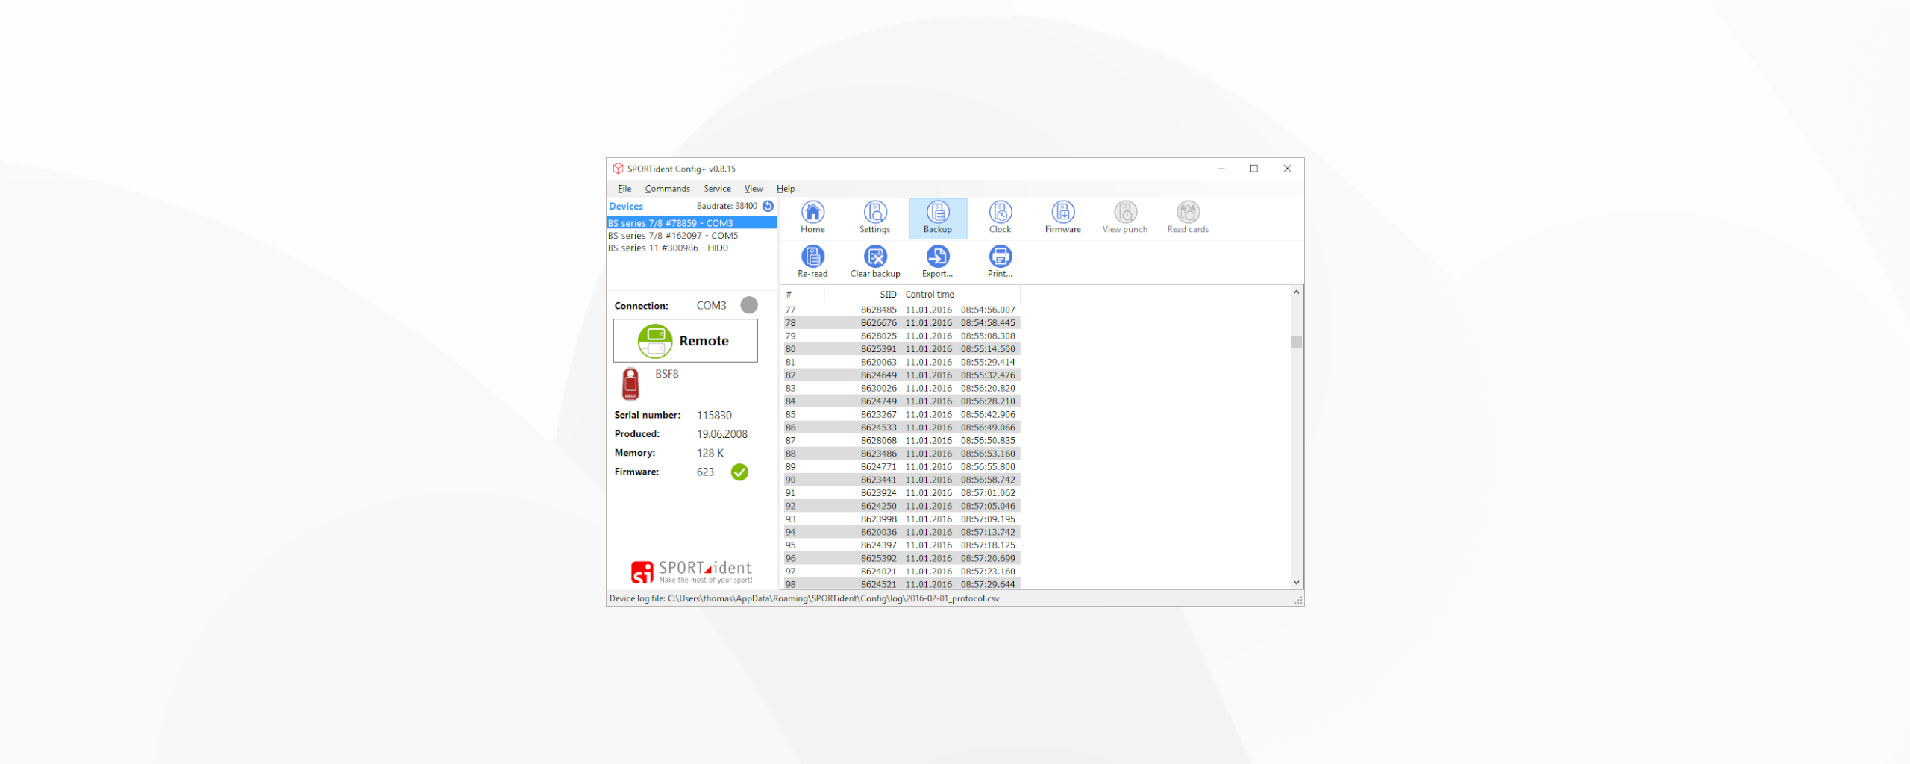This screenshot has width=1910, height=764.
Task: Click the baudrate refresh icon
Action: 768,206
